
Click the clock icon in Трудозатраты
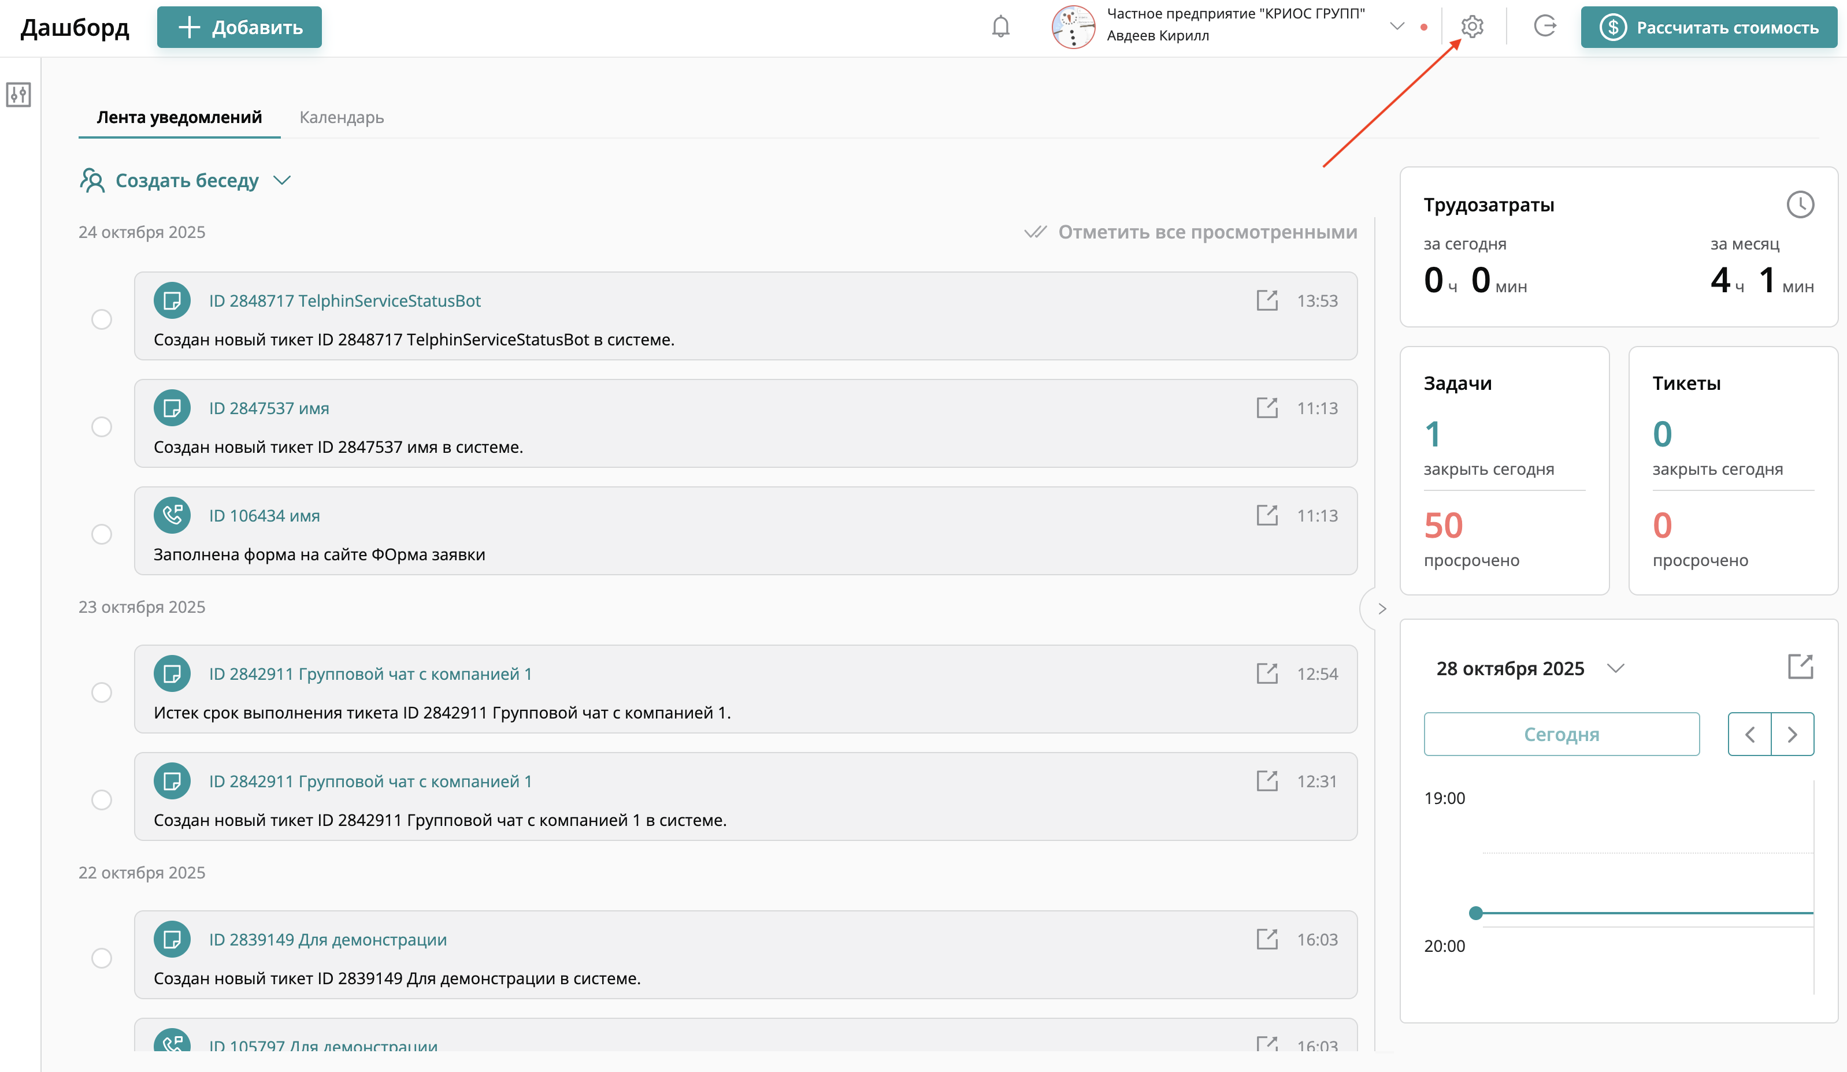coord(1800,204)
